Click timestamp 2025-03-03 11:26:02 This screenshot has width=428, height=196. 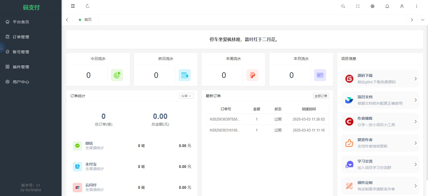[309, 119]
